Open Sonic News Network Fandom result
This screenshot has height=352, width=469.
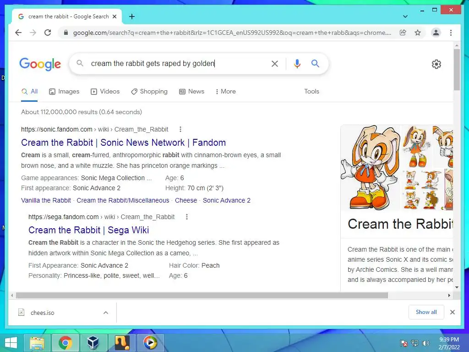point(123,143)
